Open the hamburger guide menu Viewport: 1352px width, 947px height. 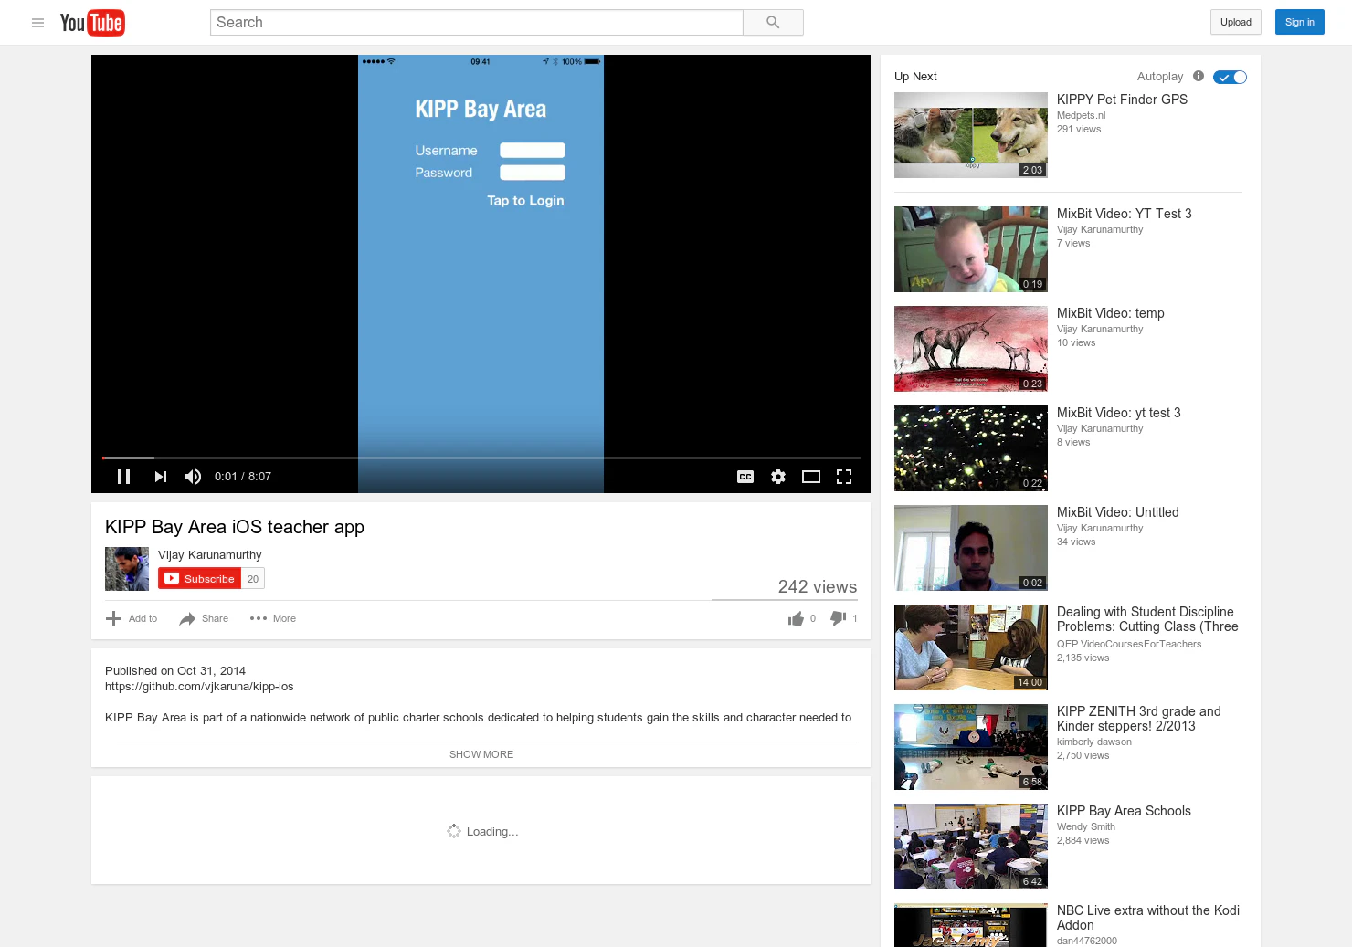37,23
